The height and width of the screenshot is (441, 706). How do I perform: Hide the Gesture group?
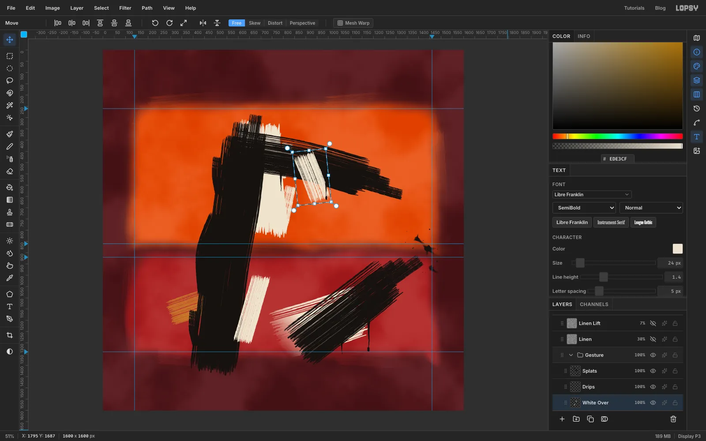tap(653, 355)
